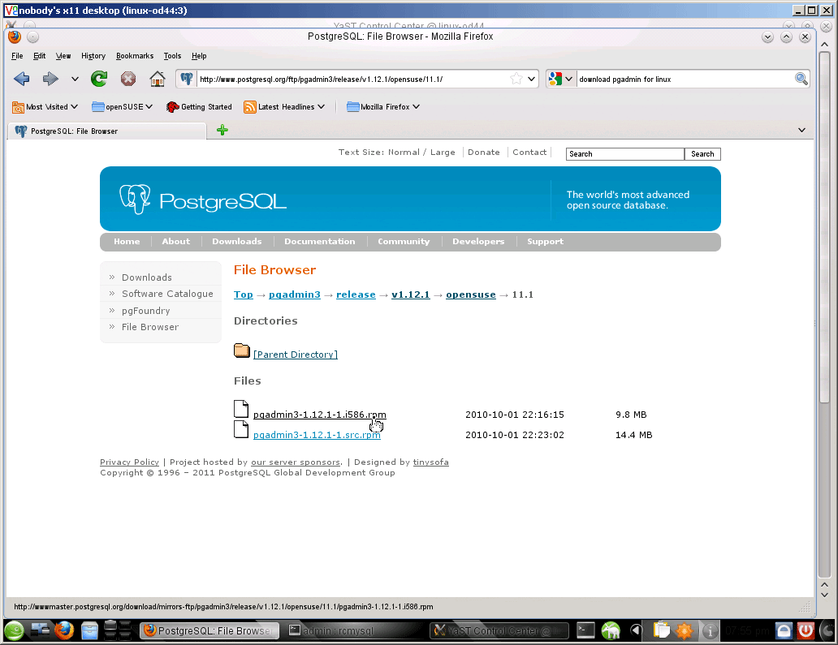
Task: Click the v1.12.1 breadcrumb link
Action: click(x=410, y=295)
